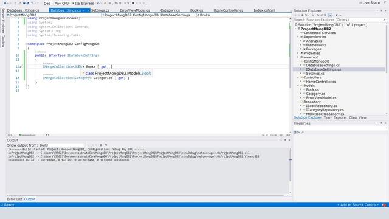
Task: Select the Output tab at bottom
Action: coord(30,199)
